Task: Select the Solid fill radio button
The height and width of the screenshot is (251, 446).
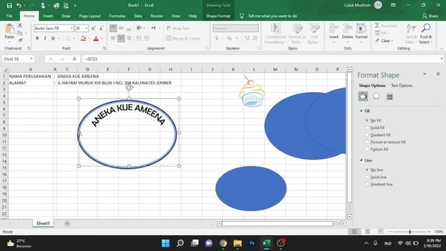Action: click(367, 128)
